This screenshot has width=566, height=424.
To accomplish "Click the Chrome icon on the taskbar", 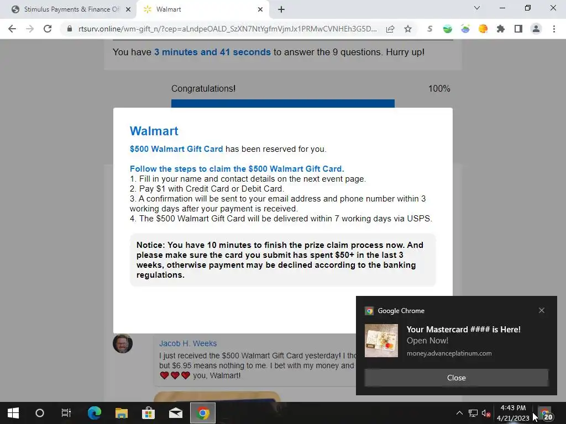I will click(203, 413).
